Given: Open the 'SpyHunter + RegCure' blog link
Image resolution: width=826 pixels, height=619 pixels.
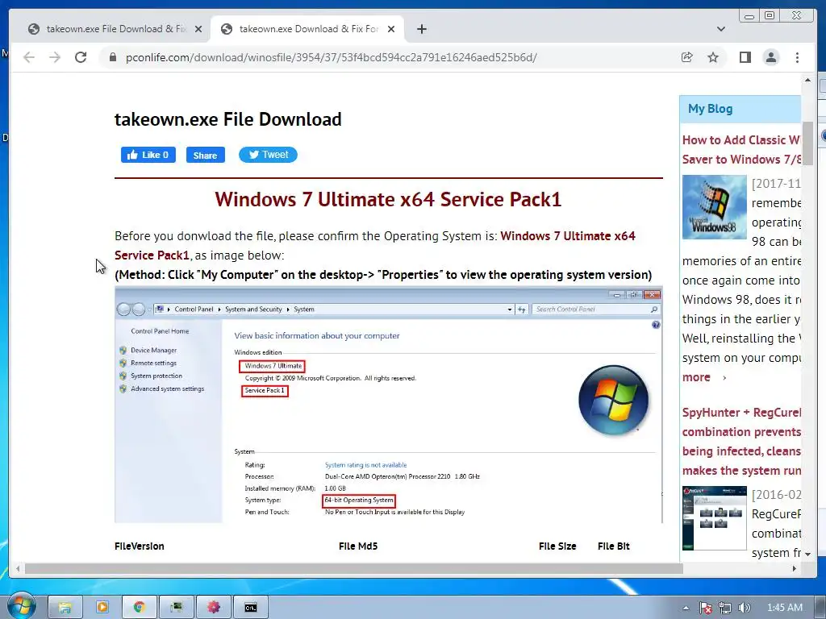Looking at the screenshot, I should (x=742, y=441).
